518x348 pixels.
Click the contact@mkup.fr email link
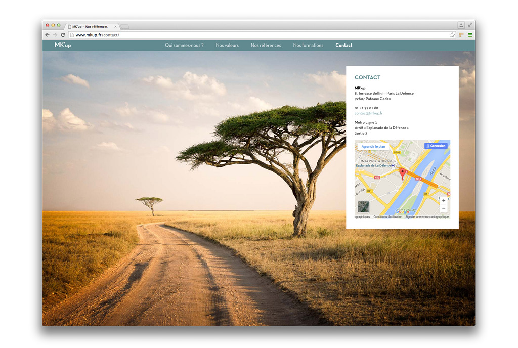368,113
